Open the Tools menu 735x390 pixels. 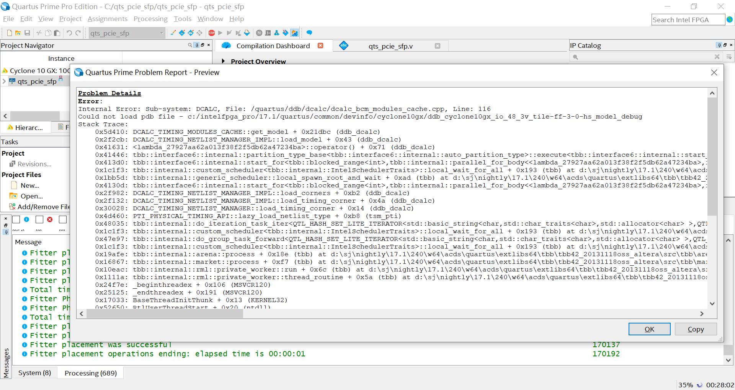(x=182, y=19)
